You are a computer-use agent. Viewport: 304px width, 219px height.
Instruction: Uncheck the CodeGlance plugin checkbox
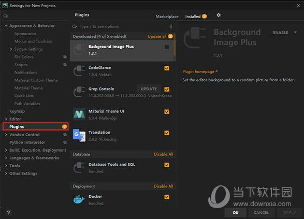click(167, 68)
